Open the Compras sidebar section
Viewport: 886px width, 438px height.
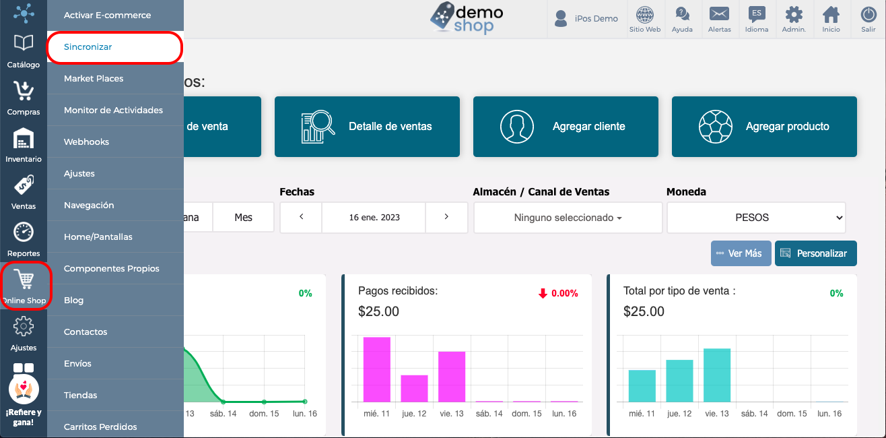click(24, 98)
